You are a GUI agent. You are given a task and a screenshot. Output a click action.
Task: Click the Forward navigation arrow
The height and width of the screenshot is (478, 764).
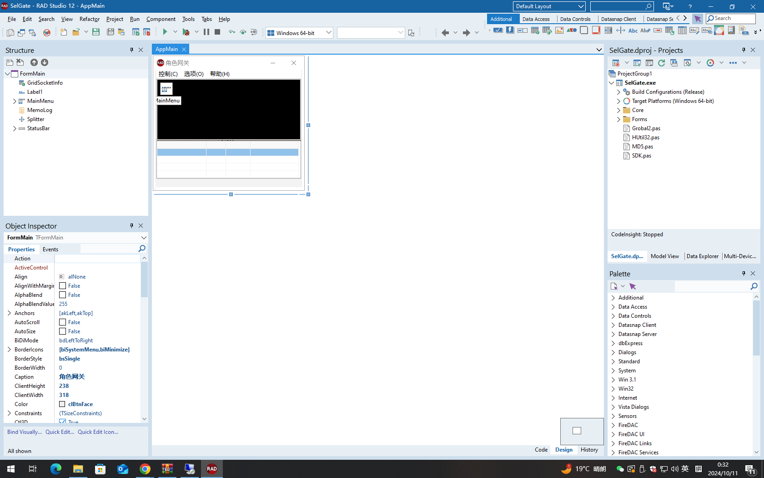(x=466, y=32)
